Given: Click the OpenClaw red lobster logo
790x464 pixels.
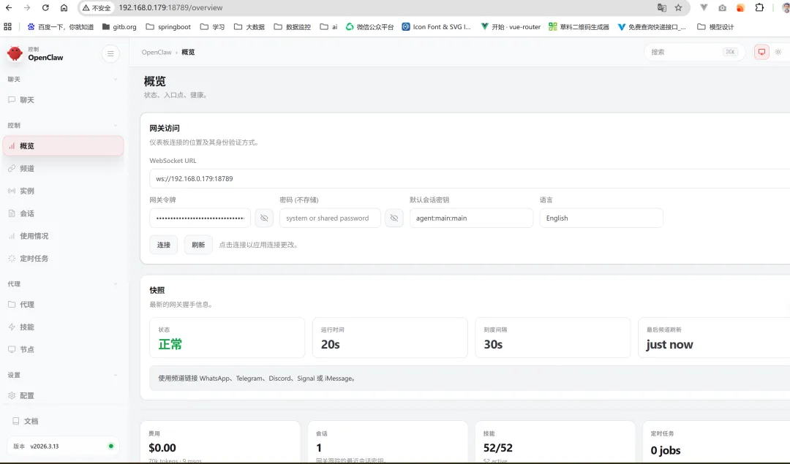Looking at the screenshot, I should point(15,53).
